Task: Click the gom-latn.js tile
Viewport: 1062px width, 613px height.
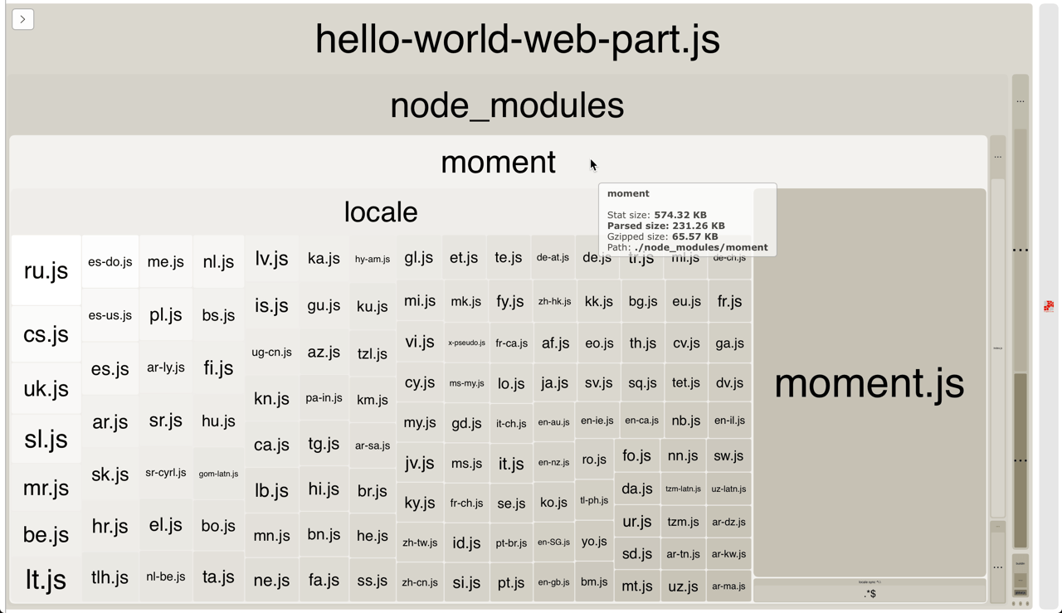Action: 219,474
